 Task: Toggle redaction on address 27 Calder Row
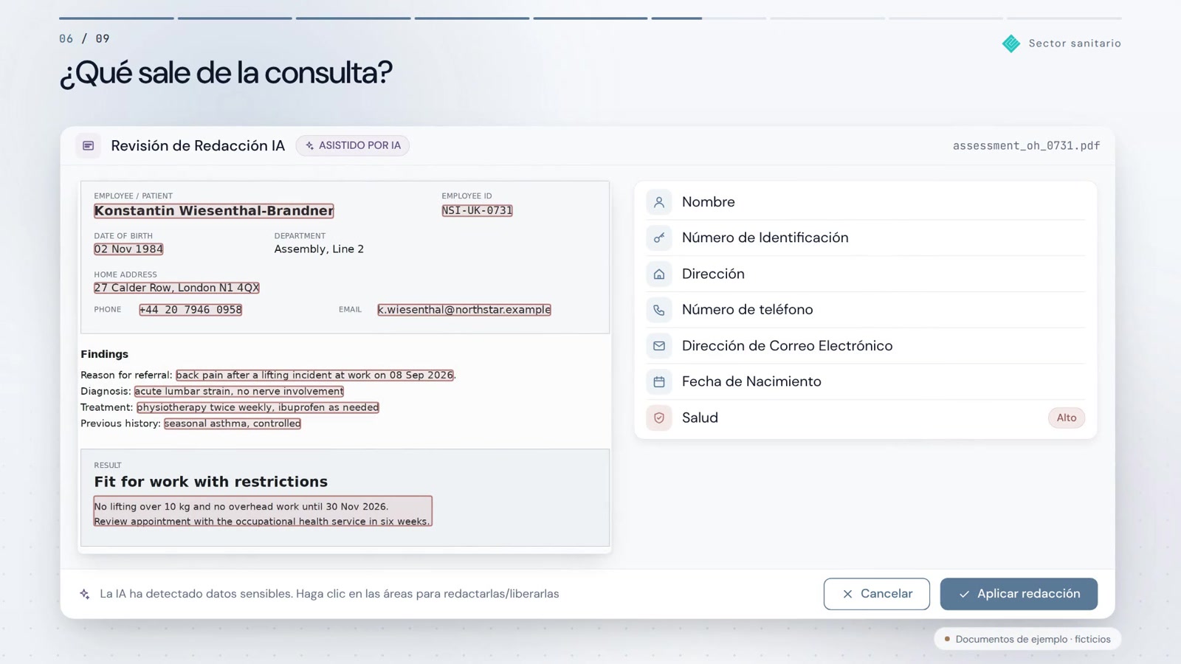[176, 288]
